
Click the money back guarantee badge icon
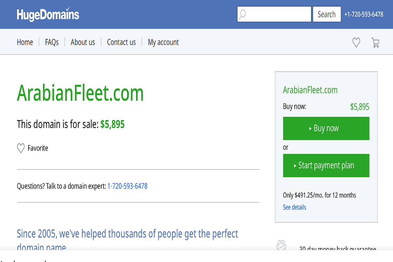[x=282, y=246]
